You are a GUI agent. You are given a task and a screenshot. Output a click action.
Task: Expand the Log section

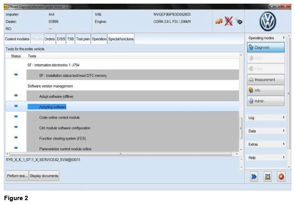click(266, 118)
